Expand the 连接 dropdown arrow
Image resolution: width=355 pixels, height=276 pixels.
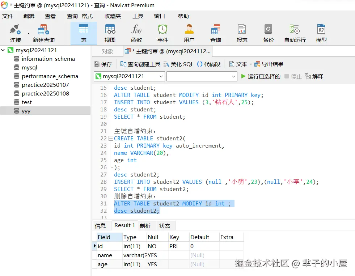tap(29, 34)
